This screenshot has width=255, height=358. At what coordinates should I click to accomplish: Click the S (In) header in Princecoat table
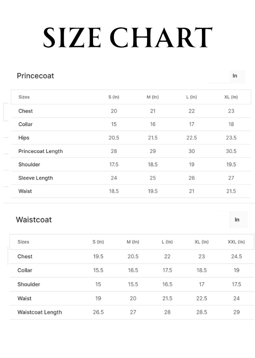(x=114, y=97)
